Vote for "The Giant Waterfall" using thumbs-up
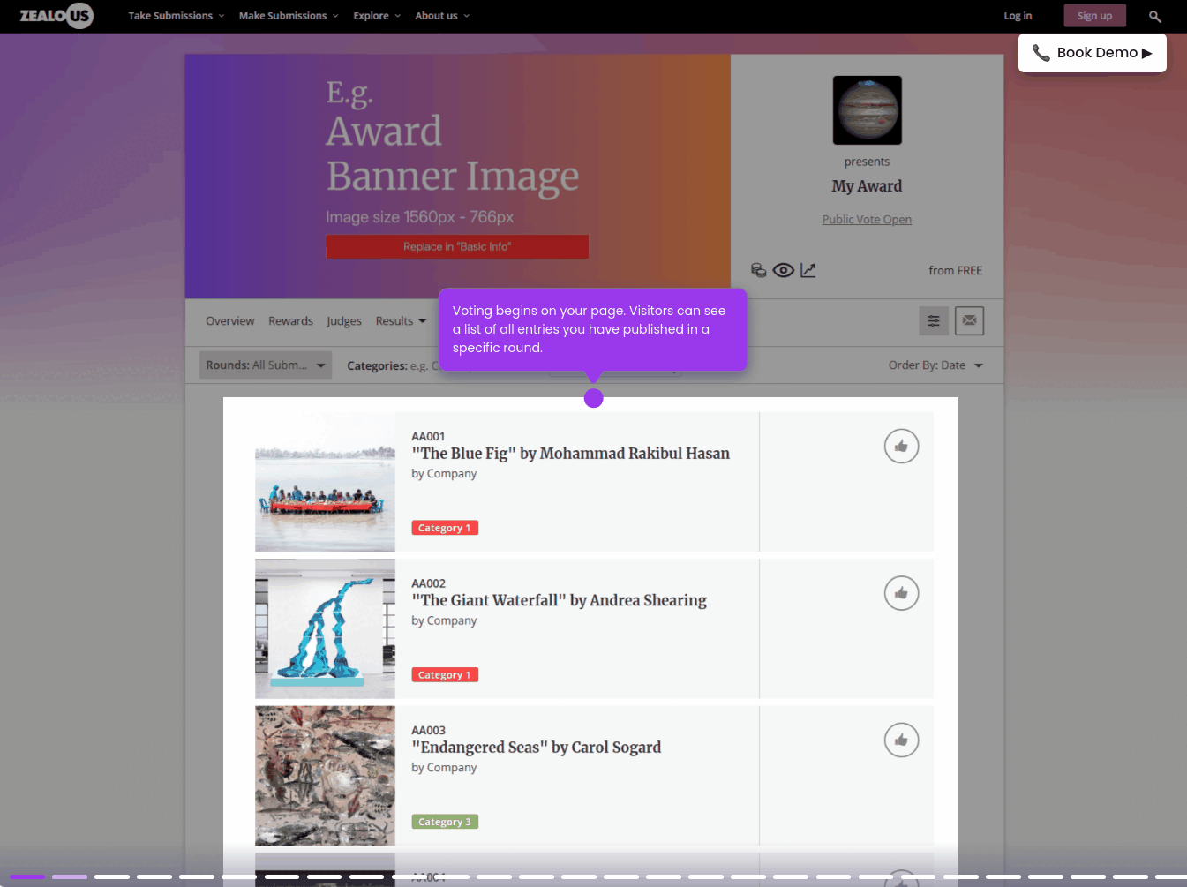Image resolution: width=1187 pixels, height=887 pixels. [901, 593]
